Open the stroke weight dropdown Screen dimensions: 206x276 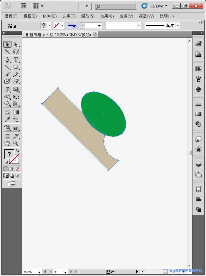[99, 26]
